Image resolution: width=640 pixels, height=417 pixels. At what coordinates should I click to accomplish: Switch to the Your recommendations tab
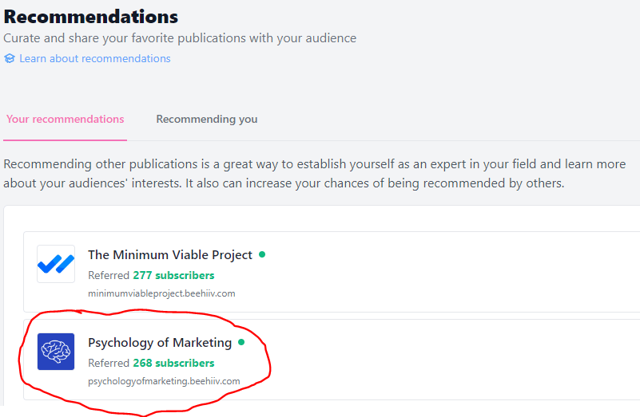[x=66, y=119]
